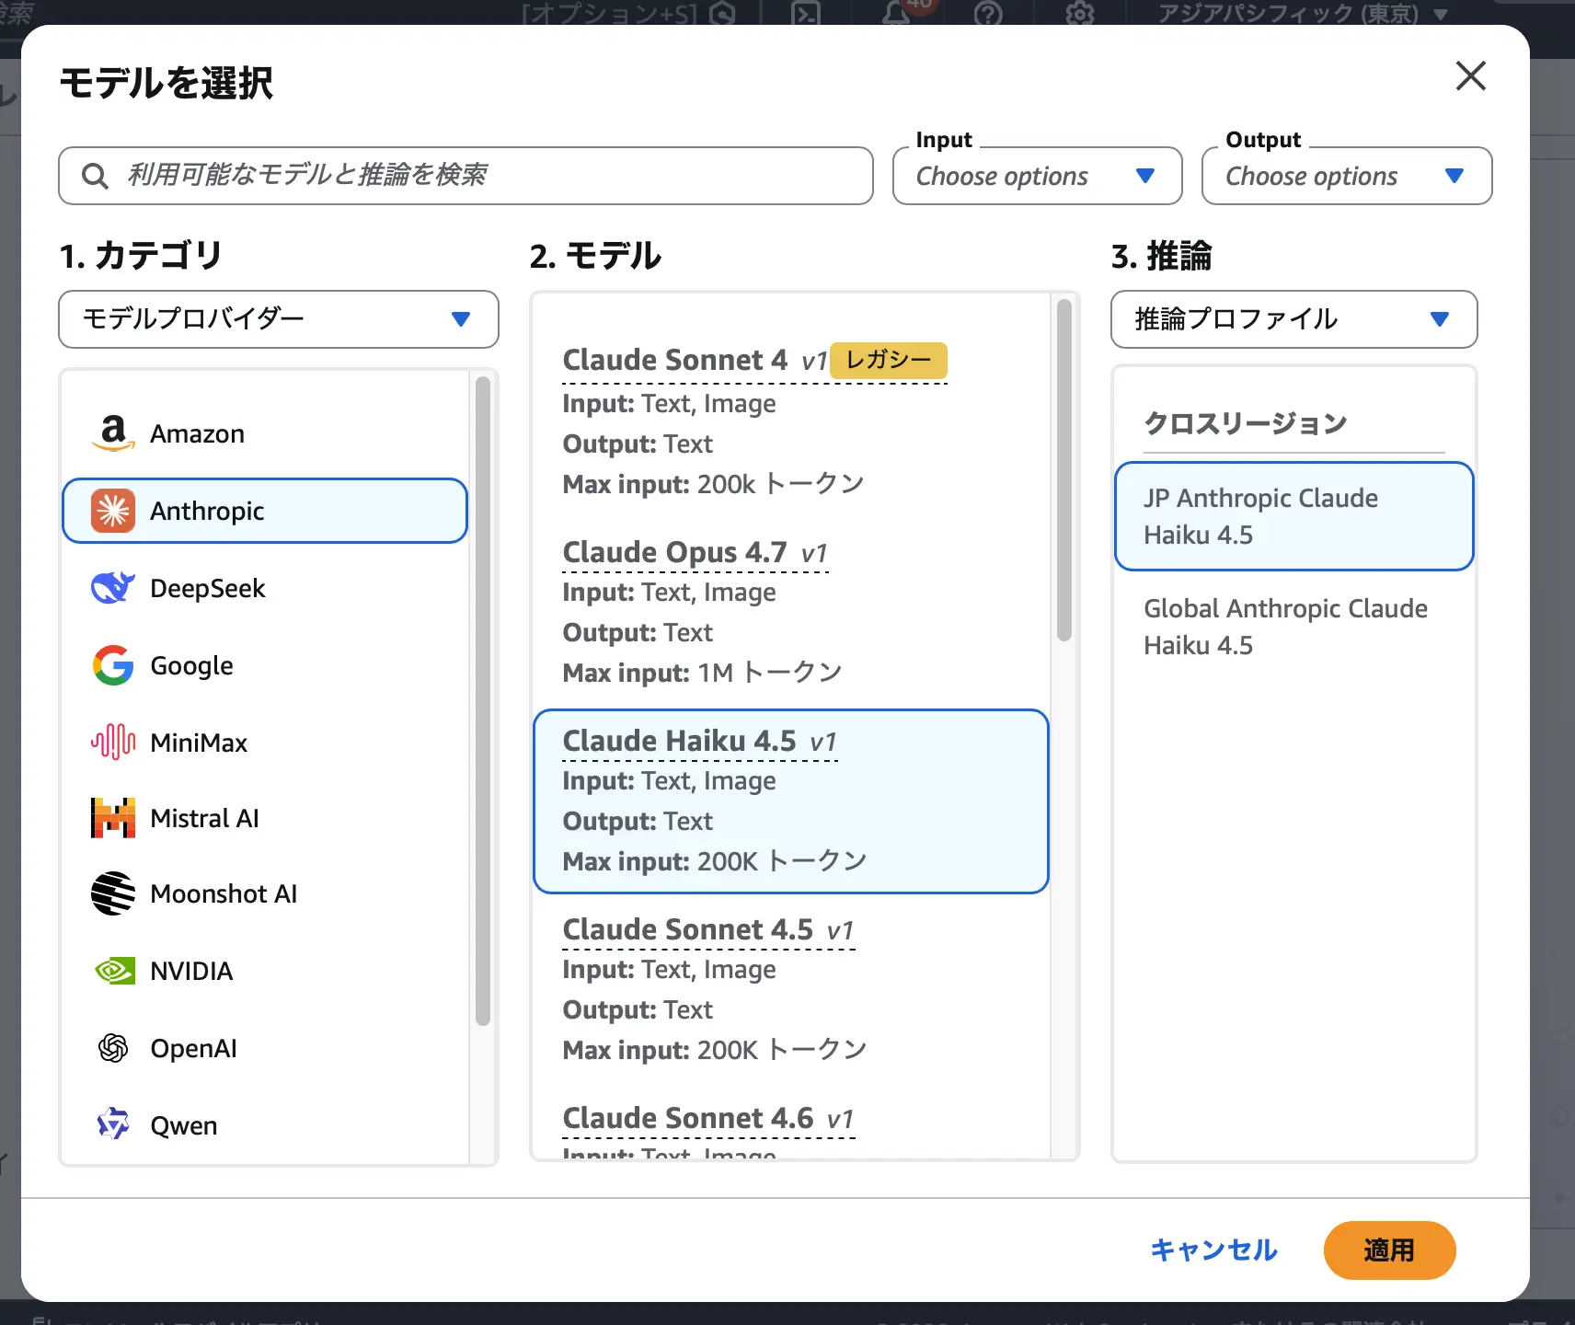1575x1325 pixels.
Task: Click the レガシー badge on Claude Sonnet 4
Action: (x=889, y=360)
